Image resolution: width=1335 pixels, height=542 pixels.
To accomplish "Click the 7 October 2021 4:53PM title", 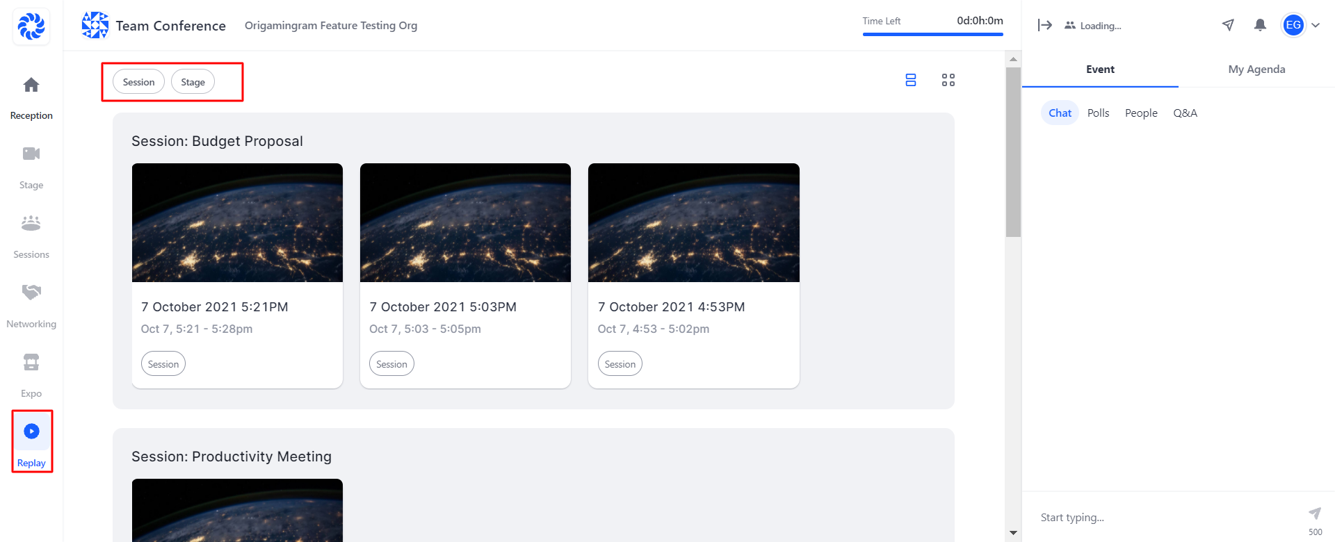I will point(672,307).
